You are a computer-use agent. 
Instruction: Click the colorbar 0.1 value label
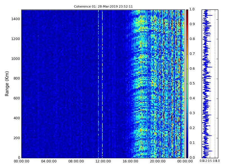(x=192, y=143)
